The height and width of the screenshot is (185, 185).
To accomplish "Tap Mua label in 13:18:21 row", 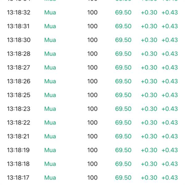I will (50, 136).
